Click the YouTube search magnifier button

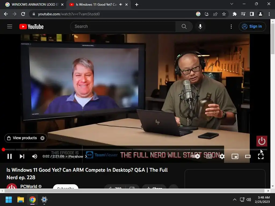[x=184, y=27]
